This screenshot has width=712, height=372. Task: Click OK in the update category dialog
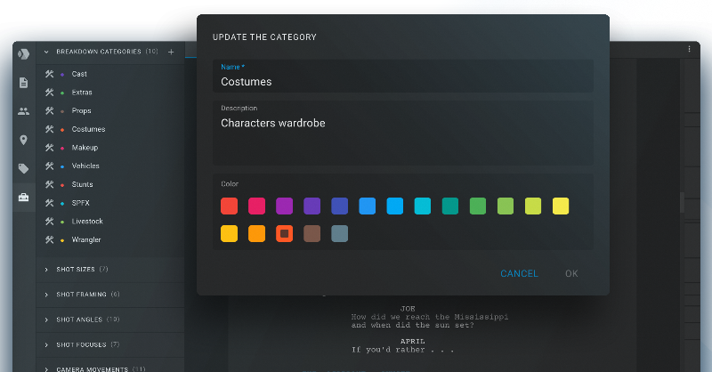coord(571,273)
